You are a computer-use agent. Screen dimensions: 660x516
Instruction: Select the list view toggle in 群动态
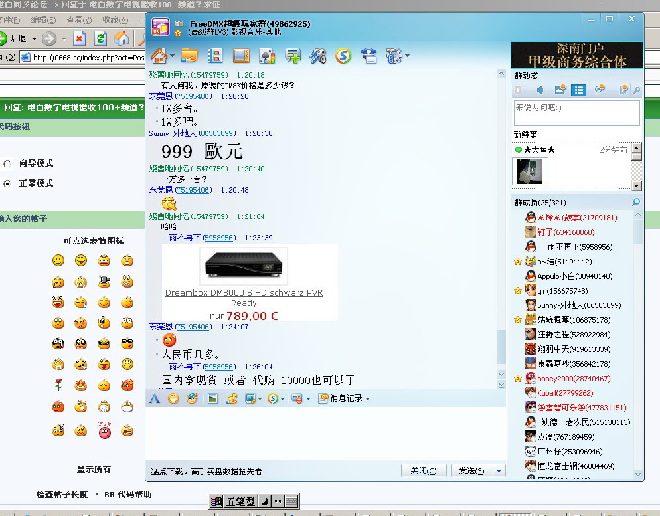(x=579, y=90)
